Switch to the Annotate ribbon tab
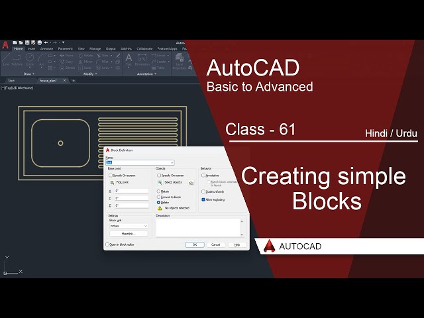Image resolution: width=424 pixels, height=318 pixels. point(47,49)
